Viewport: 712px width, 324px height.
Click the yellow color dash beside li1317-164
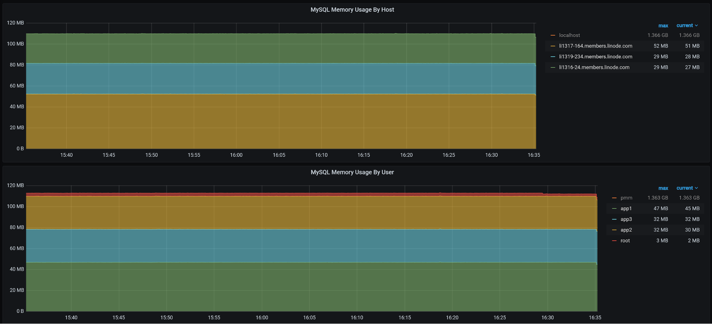553,46
